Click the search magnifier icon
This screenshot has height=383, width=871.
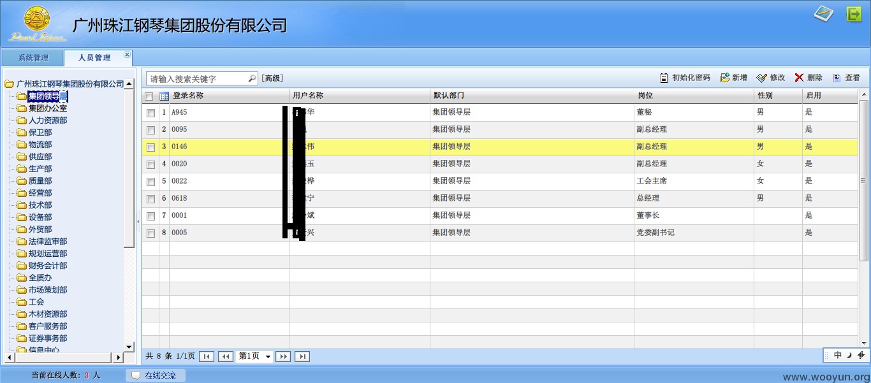click(253, 78)
